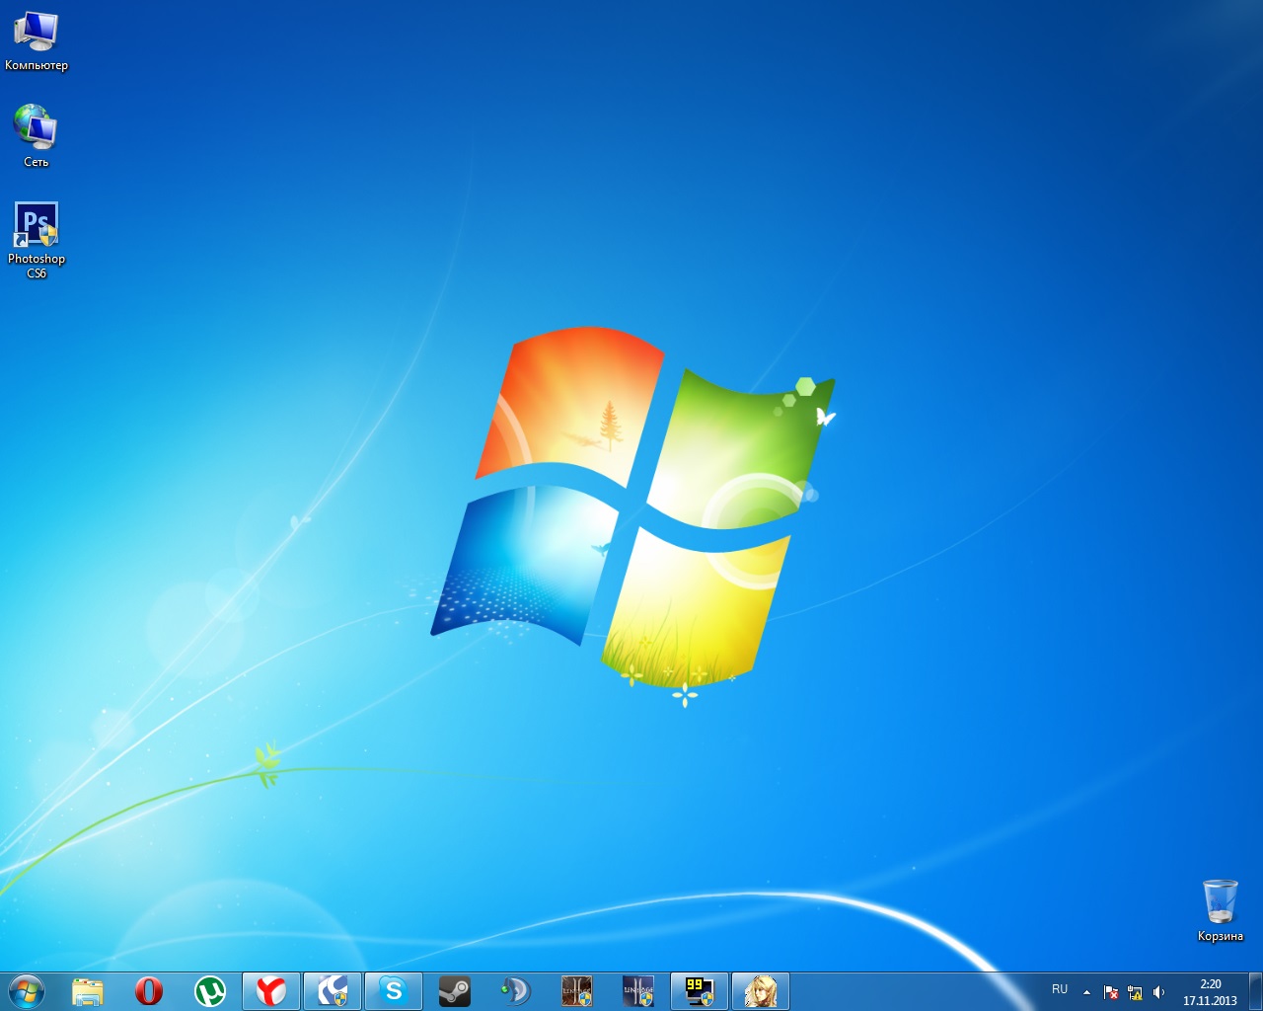The image size is (1263, 1011).
Task: Open the volume speaker control in tray
Action: click(x=1159, y=992)
